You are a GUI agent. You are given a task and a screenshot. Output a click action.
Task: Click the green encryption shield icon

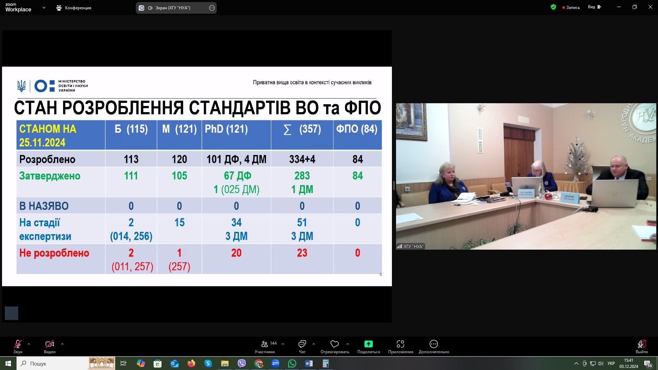(x=553, y=7)
